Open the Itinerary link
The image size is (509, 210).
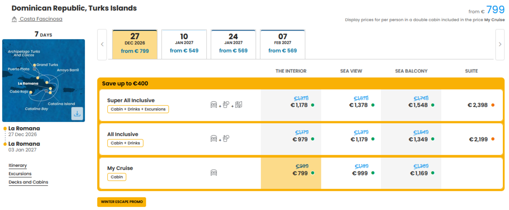pyautogui.click(x=18, y=165)
